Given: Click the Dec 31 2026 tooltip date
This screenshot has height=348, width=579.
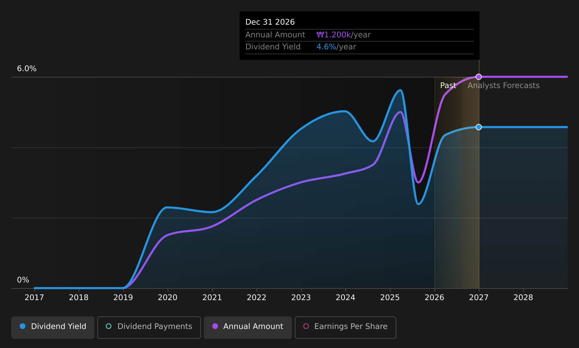Looking at the screenshot, I should (270, 22).
